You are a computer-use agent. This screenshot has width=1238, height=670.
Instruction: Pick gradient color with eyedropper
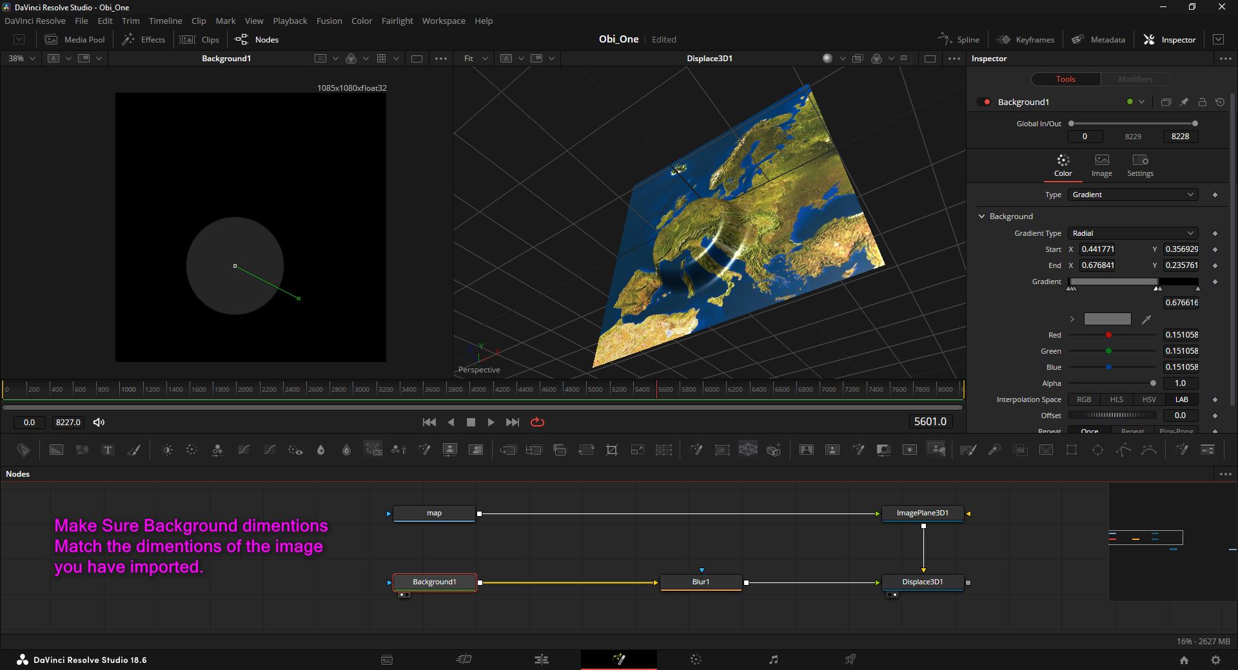pos(1146,319)
